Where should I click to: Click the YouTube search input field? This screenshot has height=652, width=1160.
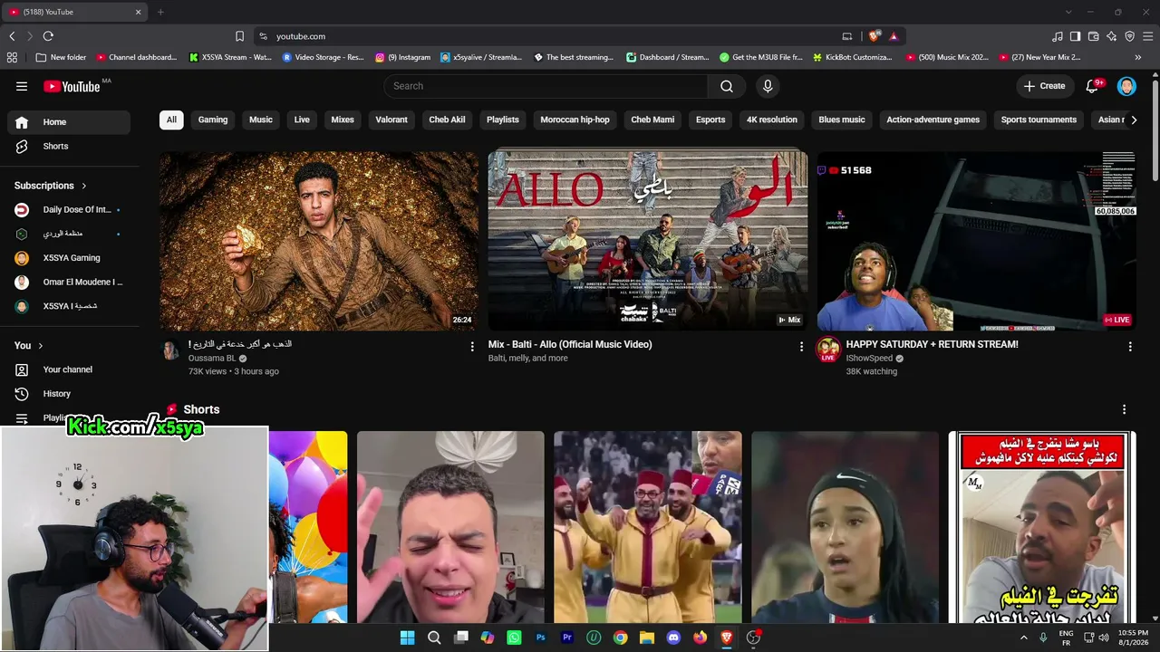[546, 86]
